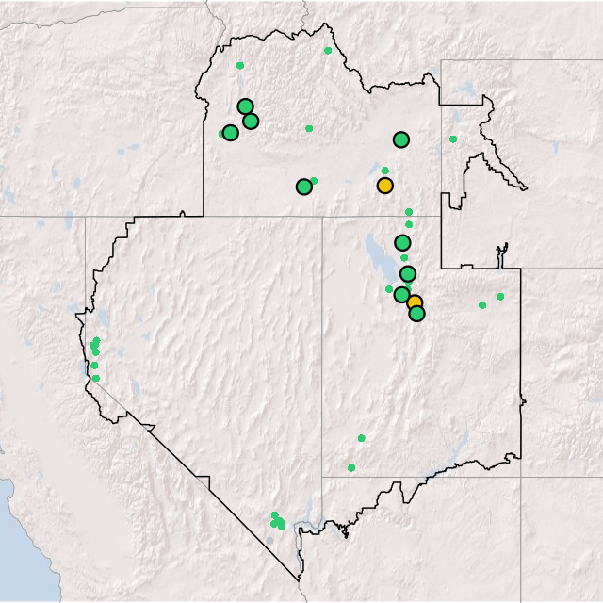This screenshot has height=603, width=603.
Task: Click the easternmost small green dot
Action: click(500, 297)
